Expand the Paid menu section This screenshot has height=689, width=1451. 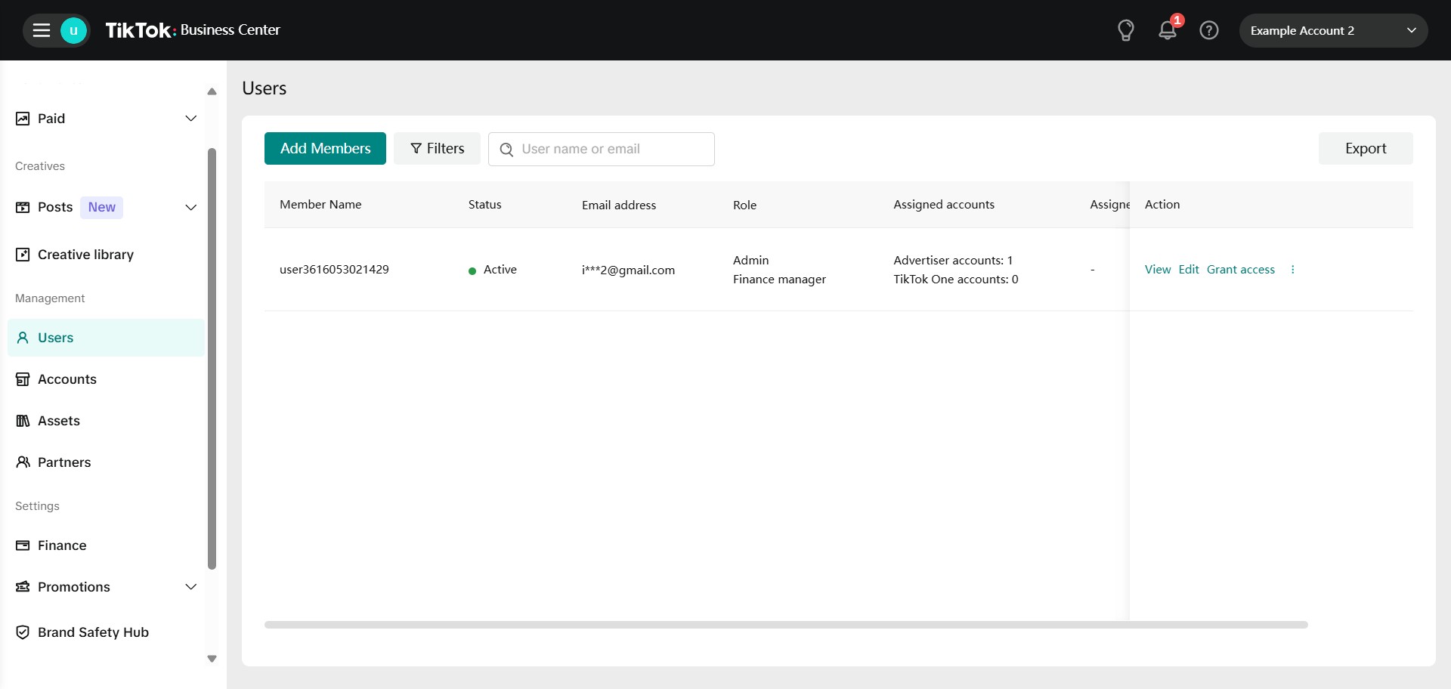(x=190, y=119)
